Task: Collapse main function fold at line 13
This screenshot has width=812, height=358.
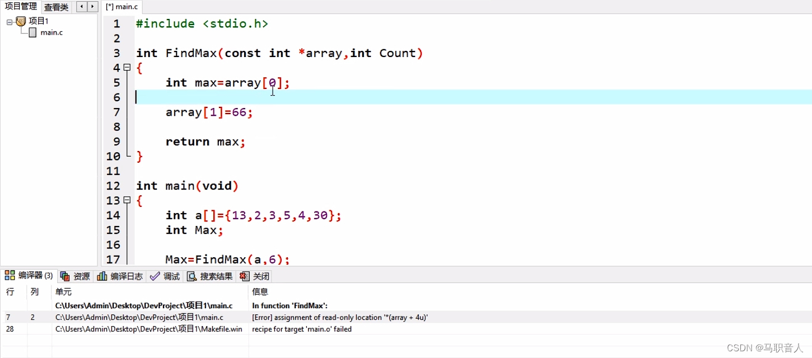Action: (127, 200)
